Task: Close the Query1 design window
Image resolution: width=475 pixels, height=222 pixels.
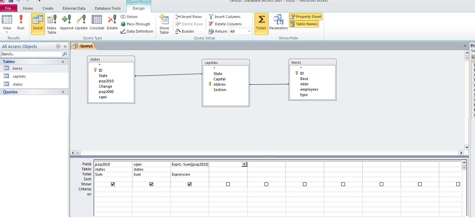Action: (465, 46)
